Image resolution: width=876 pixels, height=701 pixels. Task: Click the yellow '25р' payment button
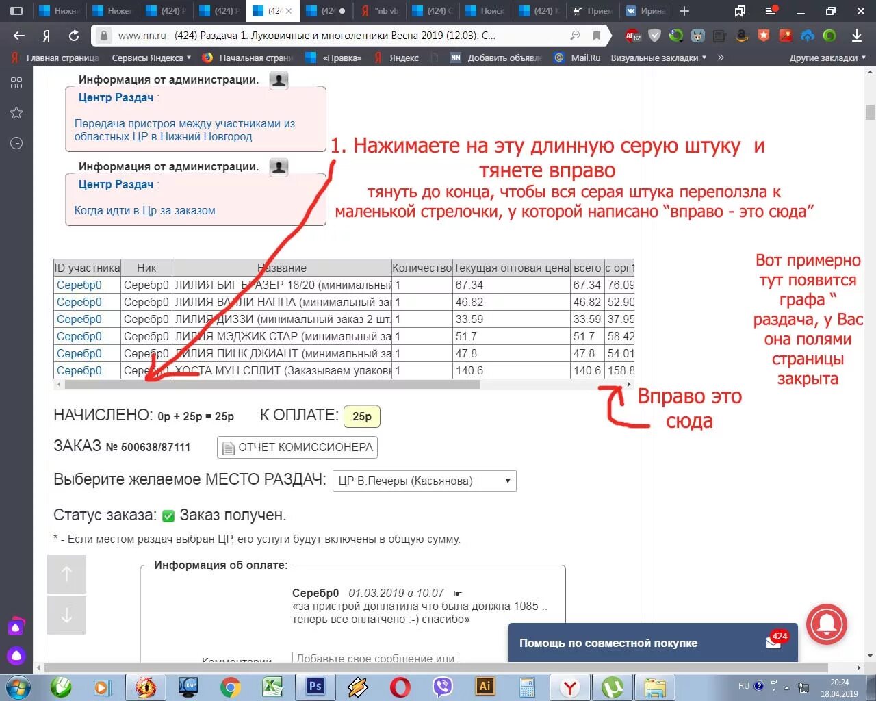click(361, 416)
